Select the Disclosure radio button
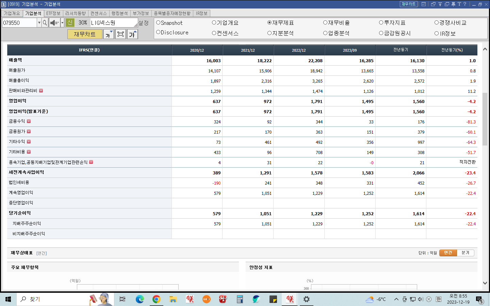The height and width of the screenshot is (306, 490). [x=158, y=32]
